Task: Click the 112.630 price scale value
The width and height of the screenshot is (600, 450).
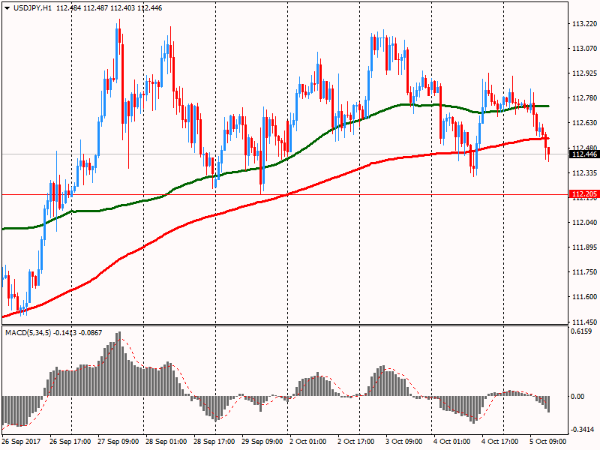Action: coord(584,123)
